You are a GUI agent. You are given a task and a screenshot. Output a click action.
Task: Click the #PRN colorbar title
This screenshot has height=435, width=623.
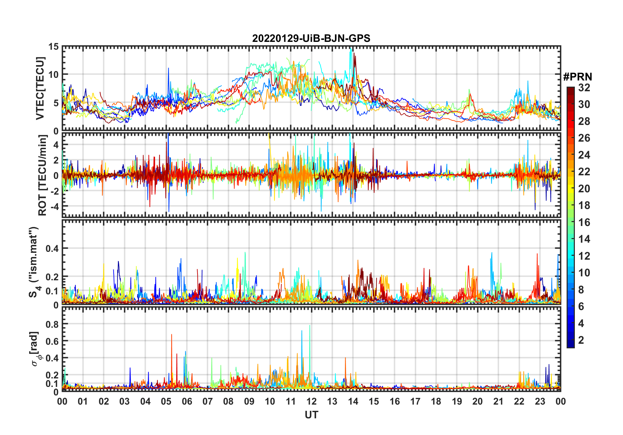[577, 77]
